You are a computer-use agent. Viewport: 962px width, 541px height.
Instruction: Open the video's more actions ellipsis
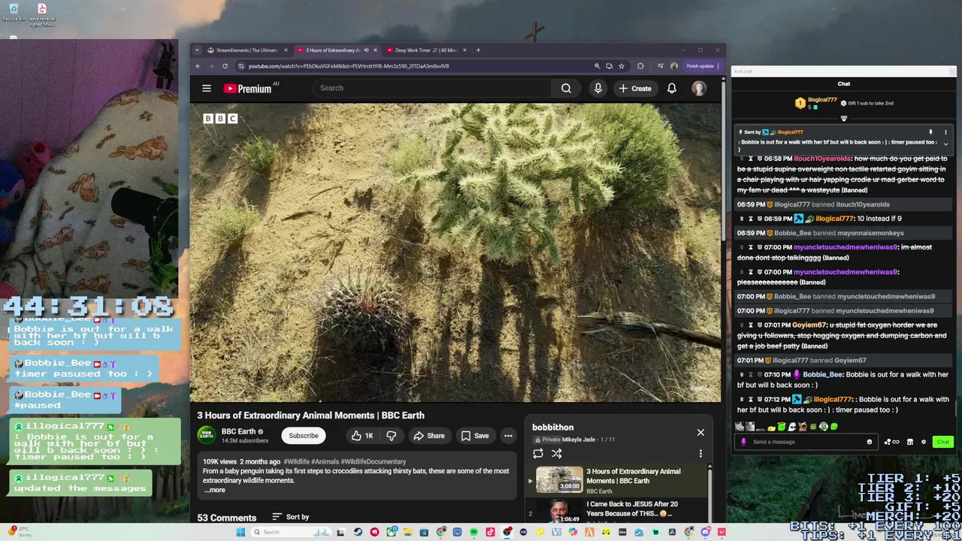pos(508,436)
